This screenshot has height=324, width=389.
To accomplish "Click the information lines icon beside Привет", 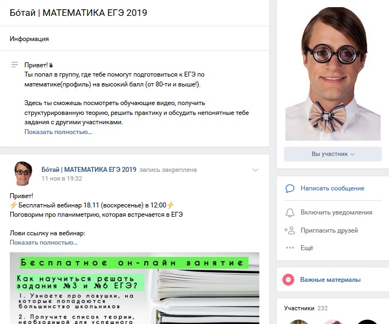I will click(x=15, y=65).
